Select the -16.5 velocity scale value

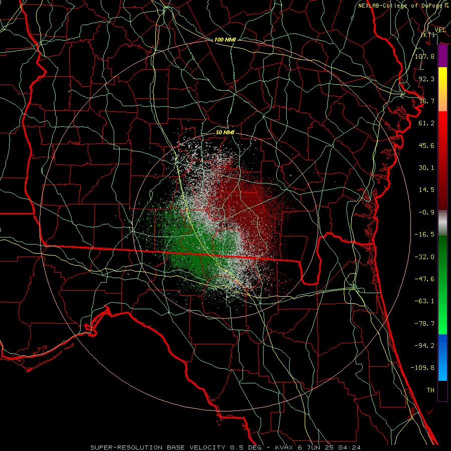[x=424, y=235]
